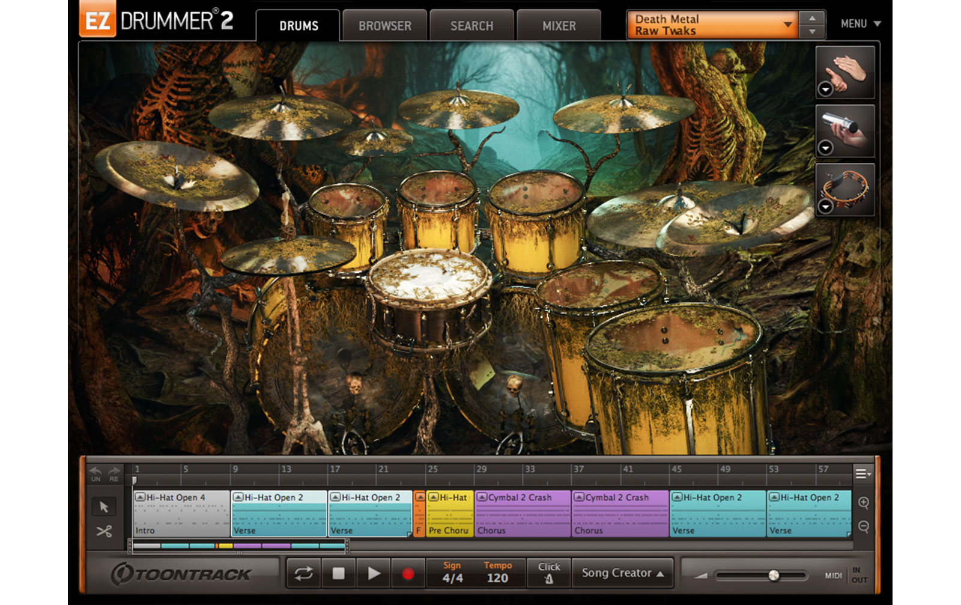Hit the top-right crash cymbal
The height and width of the screenshot is (605, 961).
tap(623, 112)
